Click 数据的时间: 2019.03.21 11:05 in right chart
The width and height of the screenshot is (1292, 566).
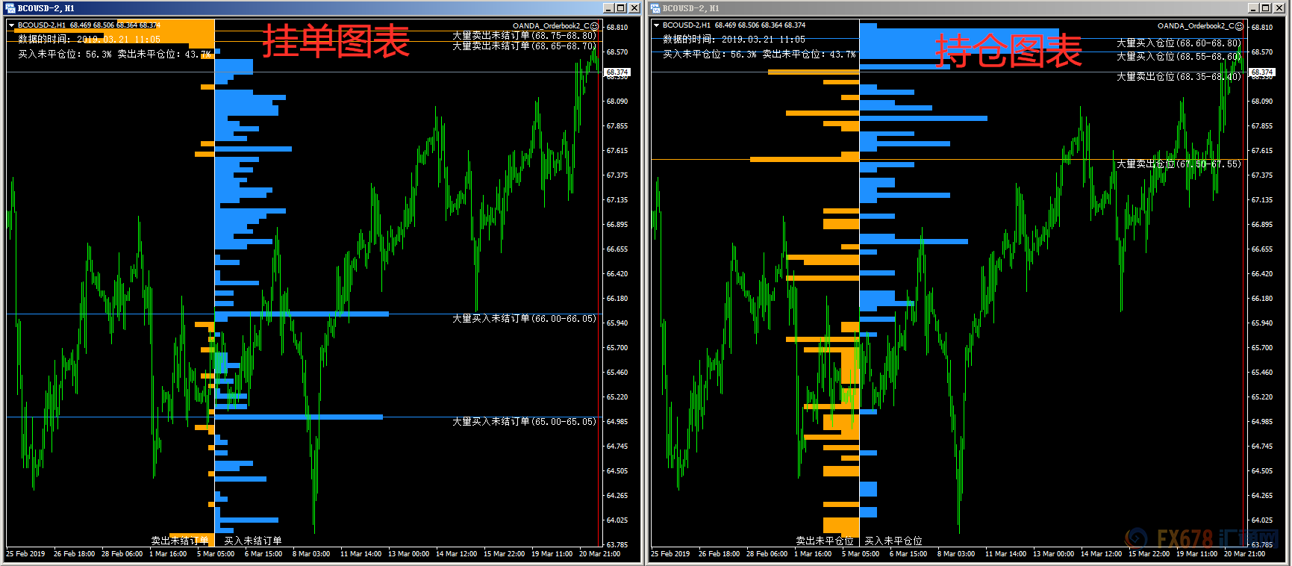click(x=734, y=40)
